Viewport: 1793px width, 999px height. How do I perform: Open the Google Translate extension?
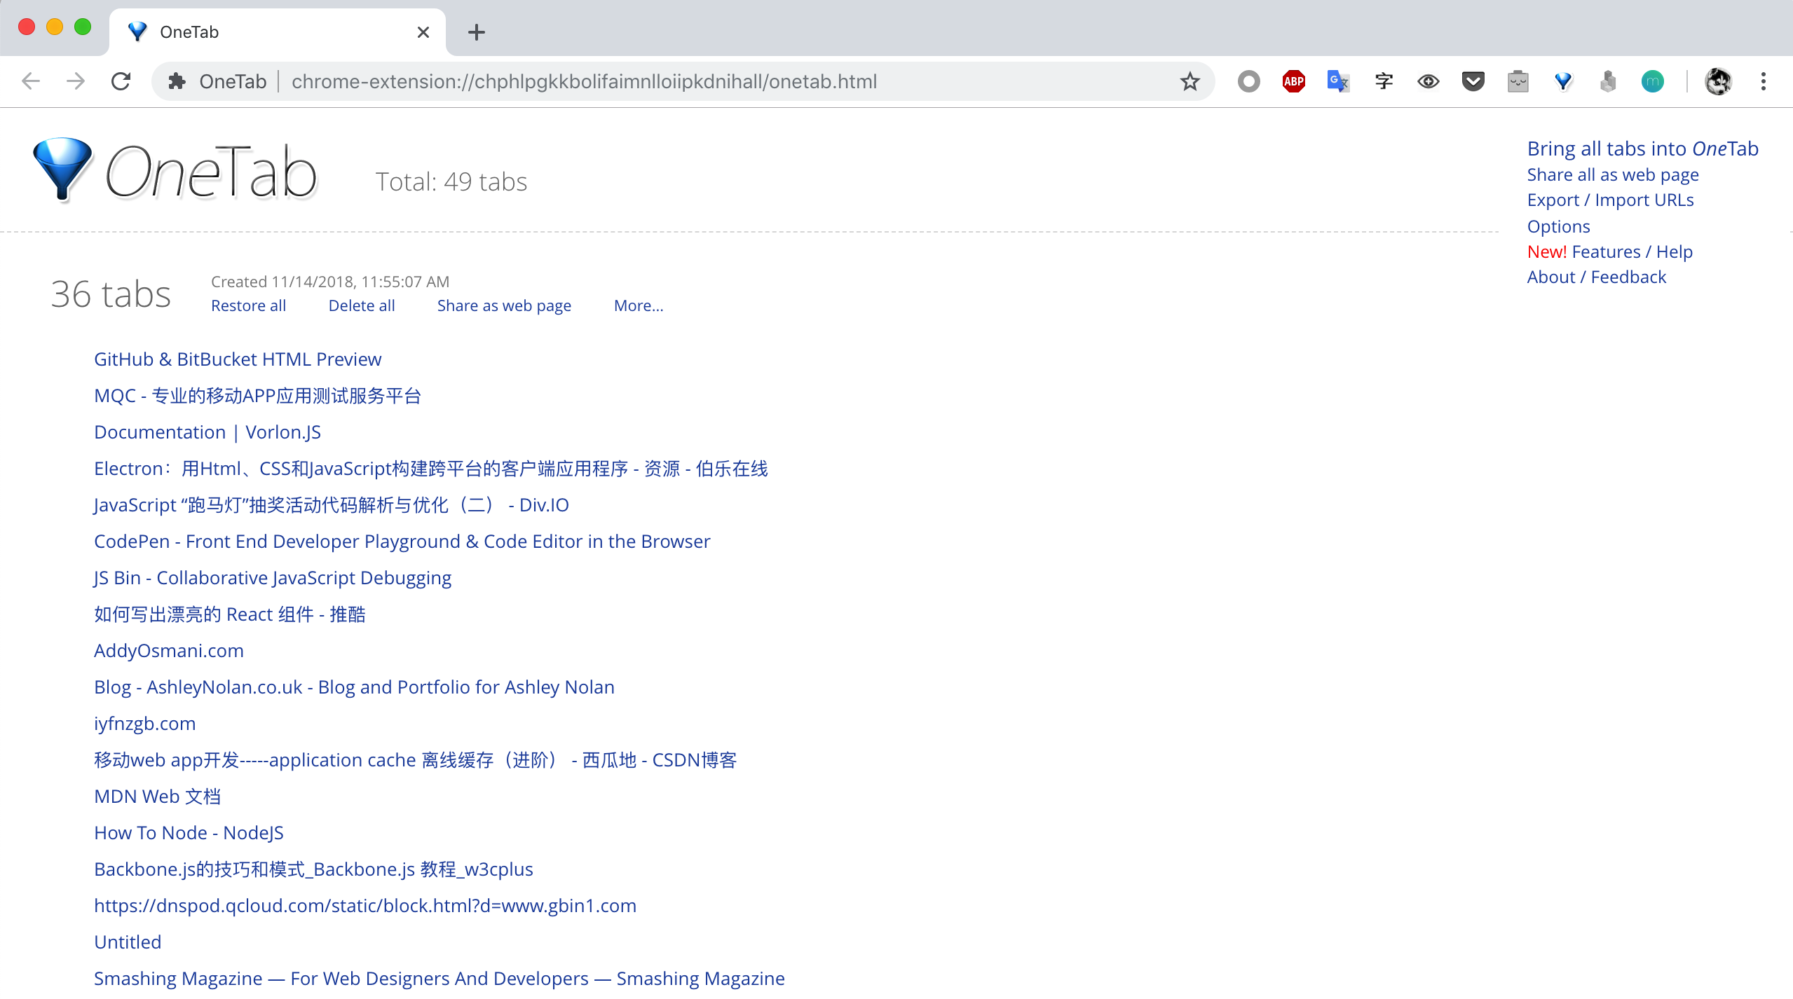pyautogui.click(x=1338, y=81)
